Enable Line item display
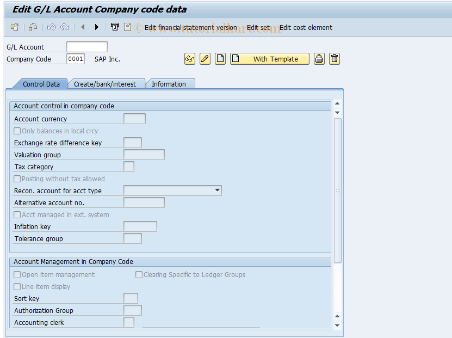 tap(17, 286)
